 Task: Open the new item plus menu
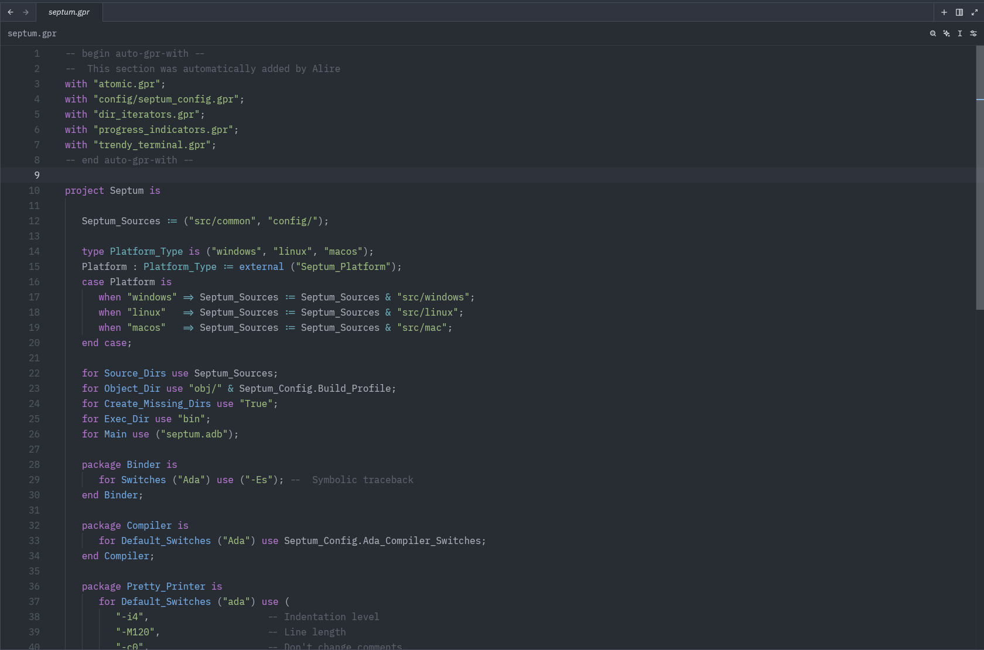click(x=944, y=12)
